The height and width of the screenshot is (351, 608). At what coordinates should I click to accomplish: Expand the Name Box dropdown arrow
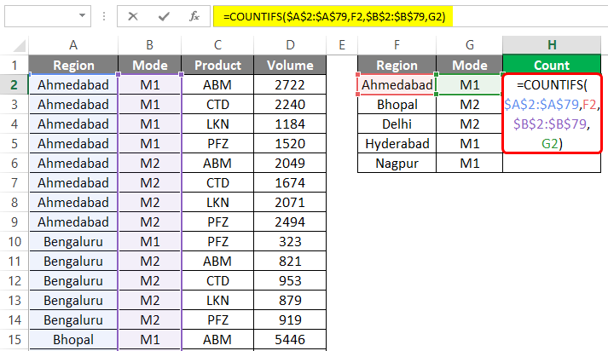(81, 15)
